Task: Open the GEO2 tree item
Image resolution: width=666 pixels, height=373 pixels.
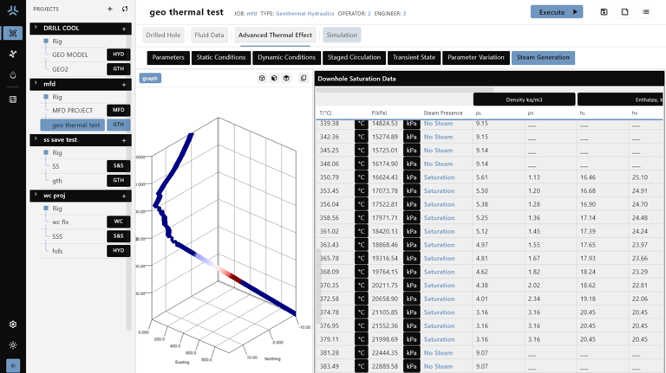Action: [61, 69]
